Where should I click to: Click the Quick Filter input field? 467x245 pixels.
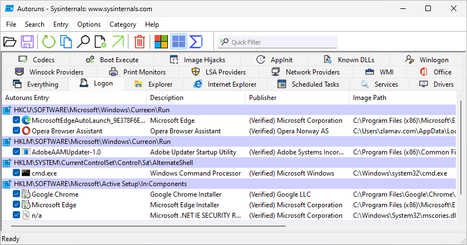click(277, 42)
